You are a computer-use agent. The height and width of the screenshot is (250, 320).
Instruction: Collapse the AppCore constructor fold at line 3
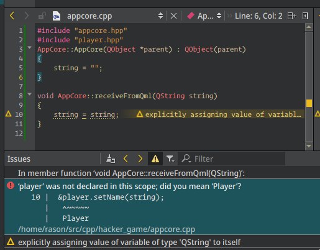tap(30, 48)
